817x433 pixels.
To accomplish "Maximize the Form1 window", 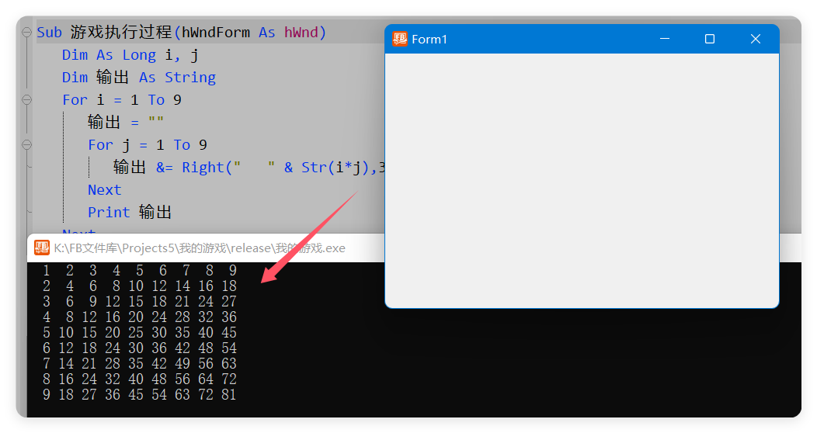I will coord(709,39).
